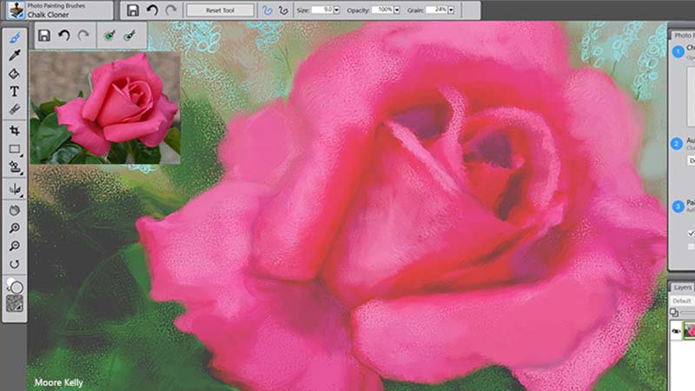Select the Grabber hand tool
The width and height of the screenshot is (695, 391).
[x=15, y=210]
